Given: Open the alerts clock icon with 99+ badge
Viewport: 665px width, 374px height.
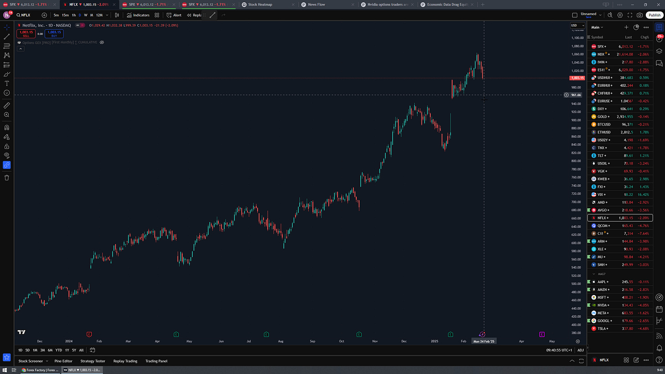Looking at the screenshot, I should [659, 39].
